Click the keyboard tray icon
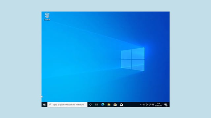Image resolution: width=211 pixels, height=118 pixels. coord(144,105)
